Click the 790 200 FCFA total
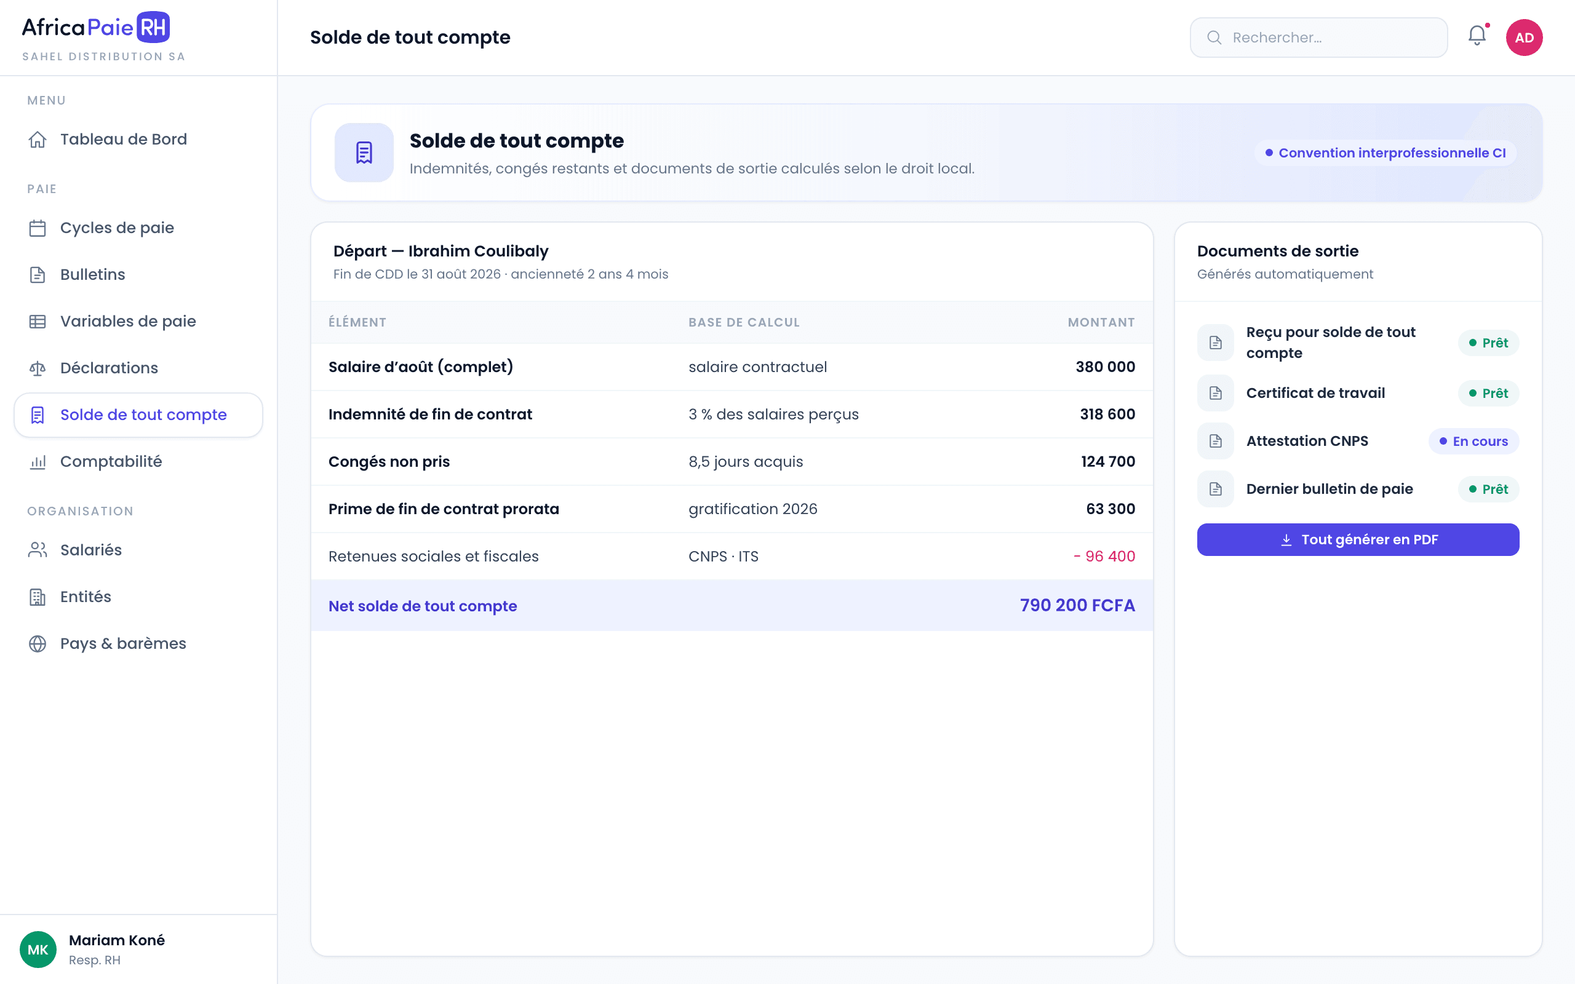1575x984 pixels. pos(1077,605)
